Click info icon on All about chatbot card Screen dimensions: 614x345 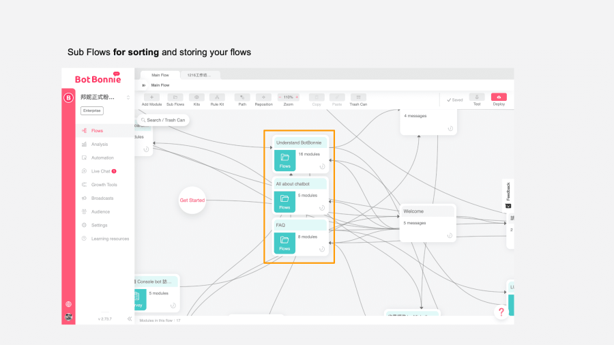(322, 208)
